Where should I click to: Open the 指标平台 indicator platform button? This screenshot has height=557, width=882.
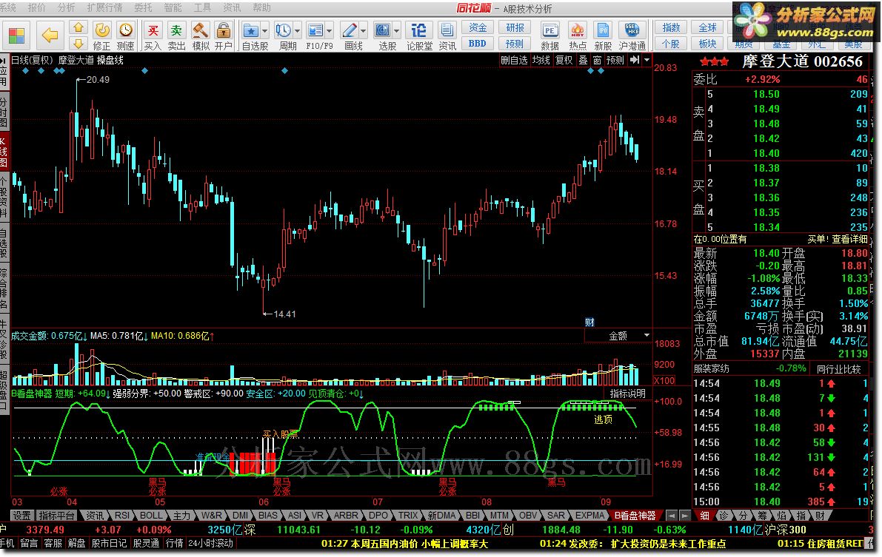tap(56, 516)
